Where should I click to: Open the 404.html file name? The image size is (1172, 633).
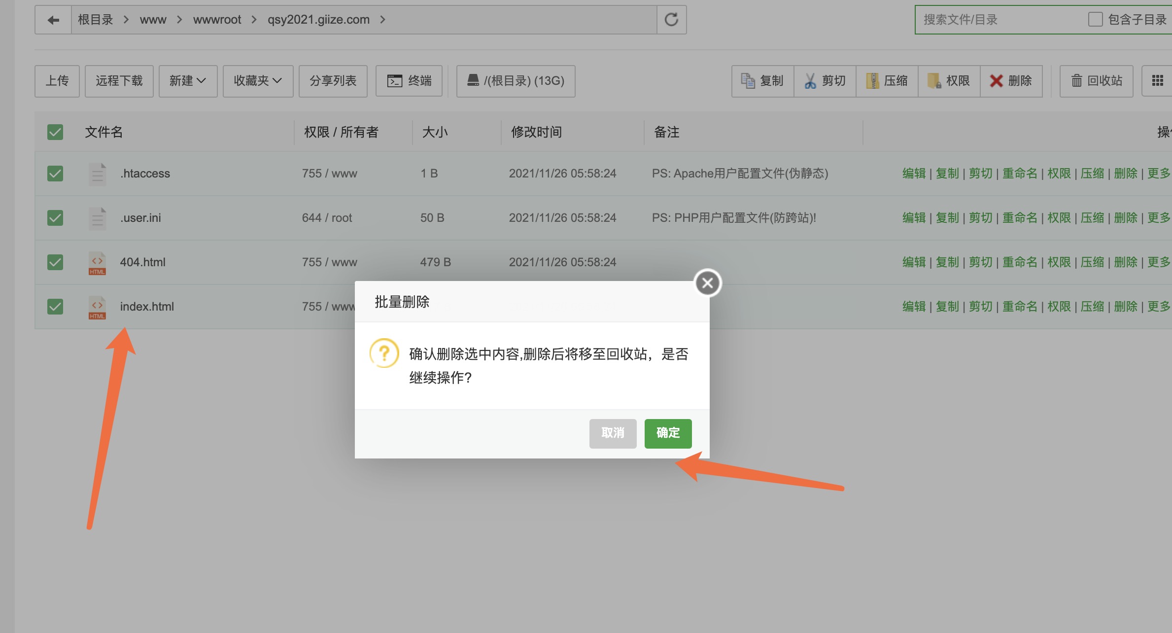click(143, 262)
